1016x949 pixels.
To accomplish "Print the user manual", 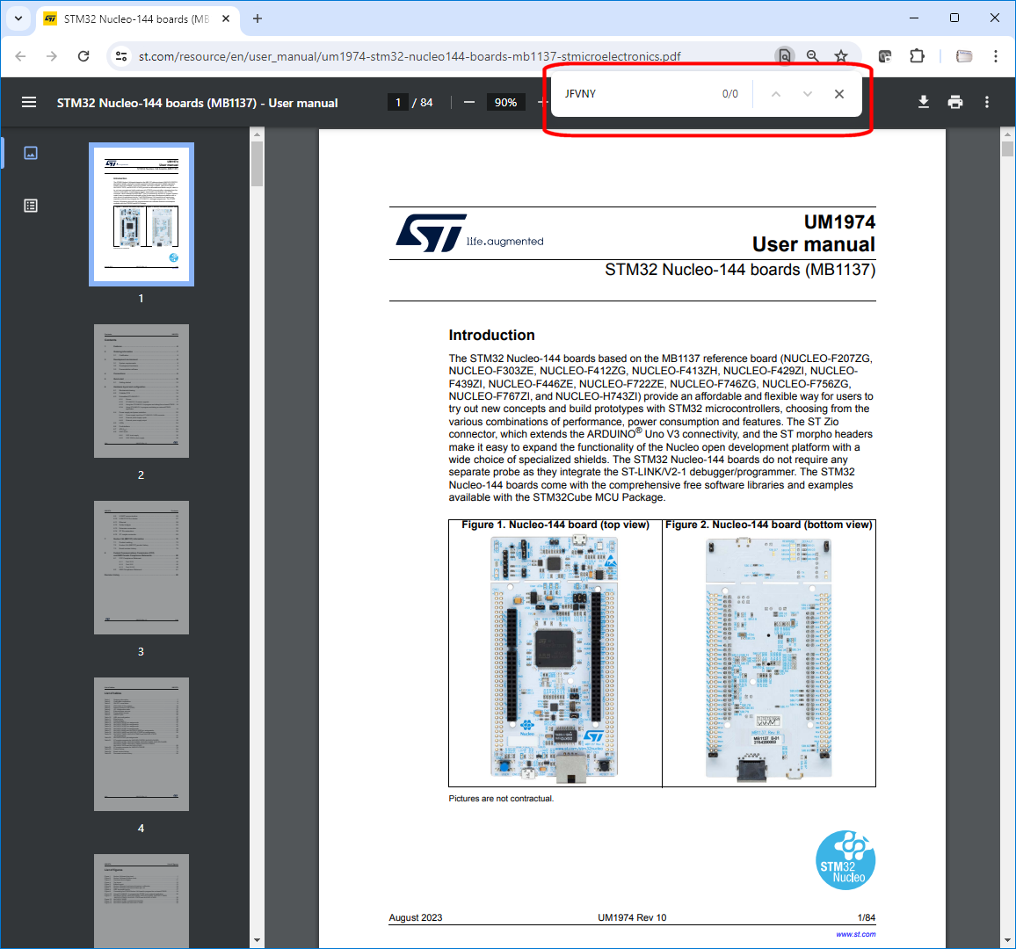I will (955, 102).
